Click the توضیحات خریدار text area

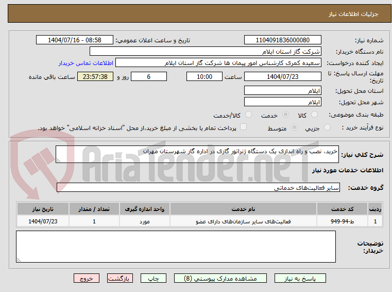point(176,247)
